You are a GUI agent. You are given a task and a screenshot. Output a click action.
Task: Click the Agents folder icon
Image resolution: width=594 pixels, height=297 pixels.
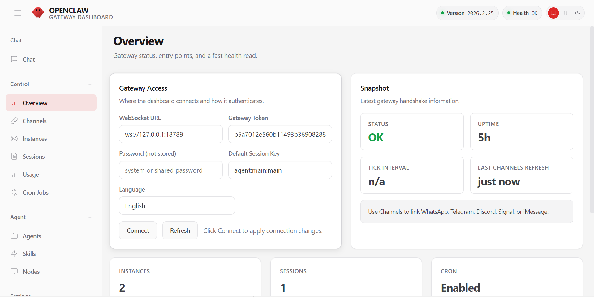tap(14, 236)
